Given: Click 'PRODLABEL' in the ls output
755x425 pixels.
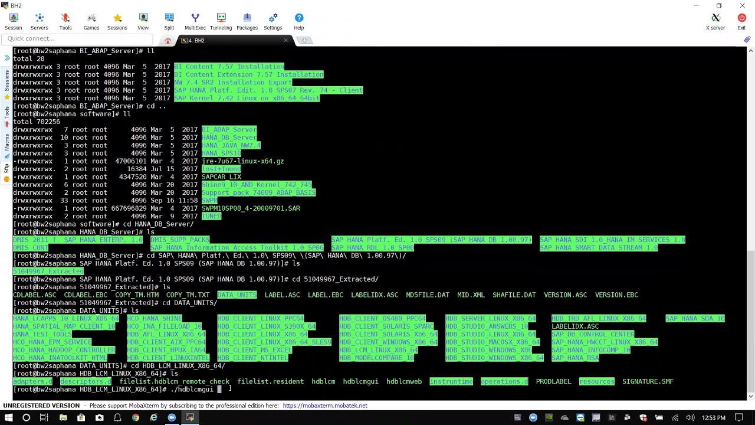Looking at the screenshot, I should tap(553, 382).
